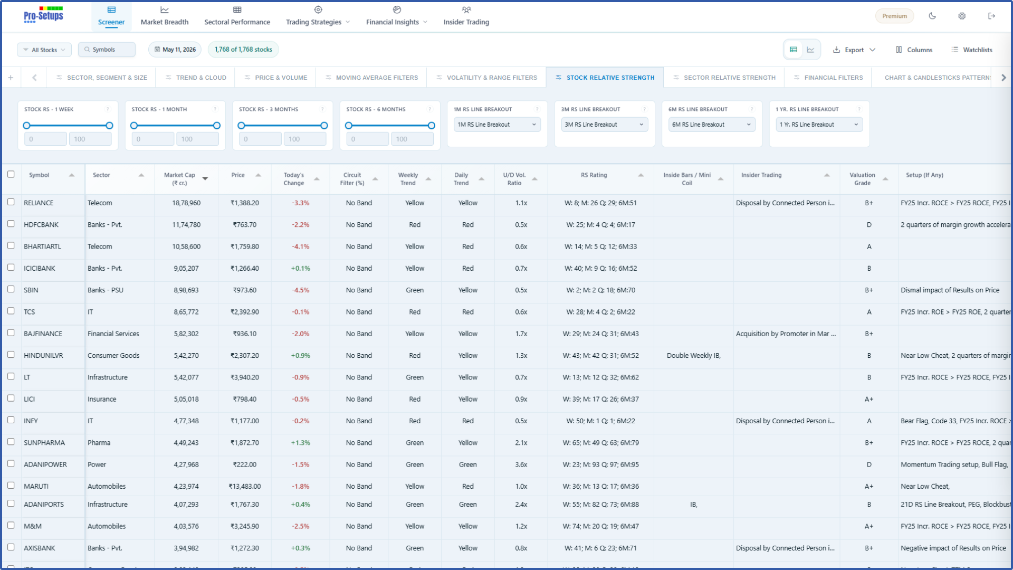Toggle dark mode moon icon
The width and height of the screenshot is (1013, 570).
pyautogui.click(x=932, y=16)
